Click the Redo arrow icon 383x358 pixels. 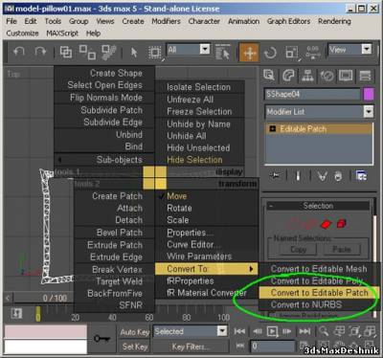tap(40, 52)
